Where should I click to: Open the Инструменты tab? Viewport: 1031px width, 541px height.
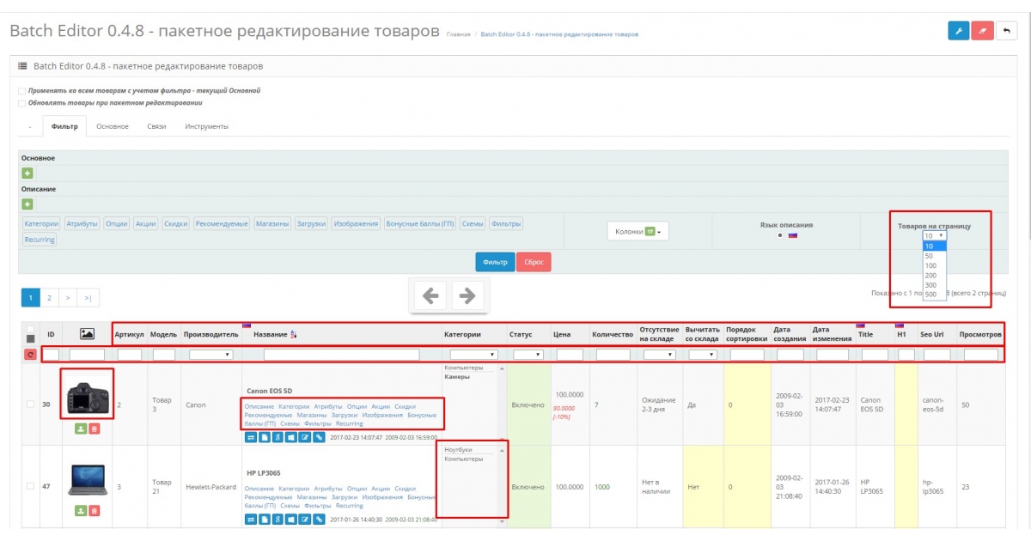click(x=205, y=125)
